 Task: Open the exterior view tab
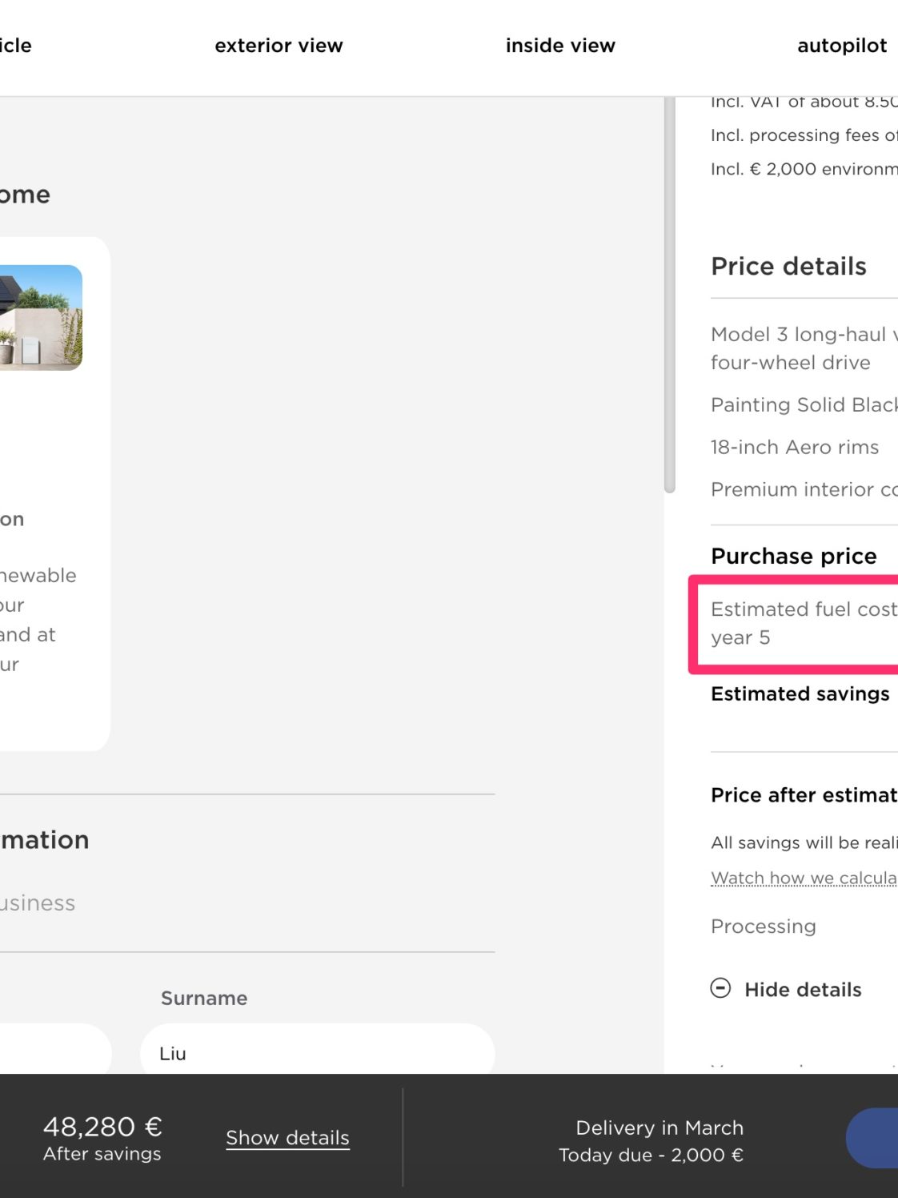[x=279, y=46]
